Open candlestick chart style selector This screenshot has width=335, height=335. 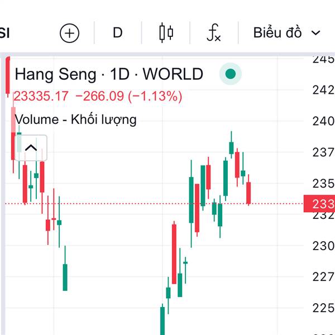166,33
